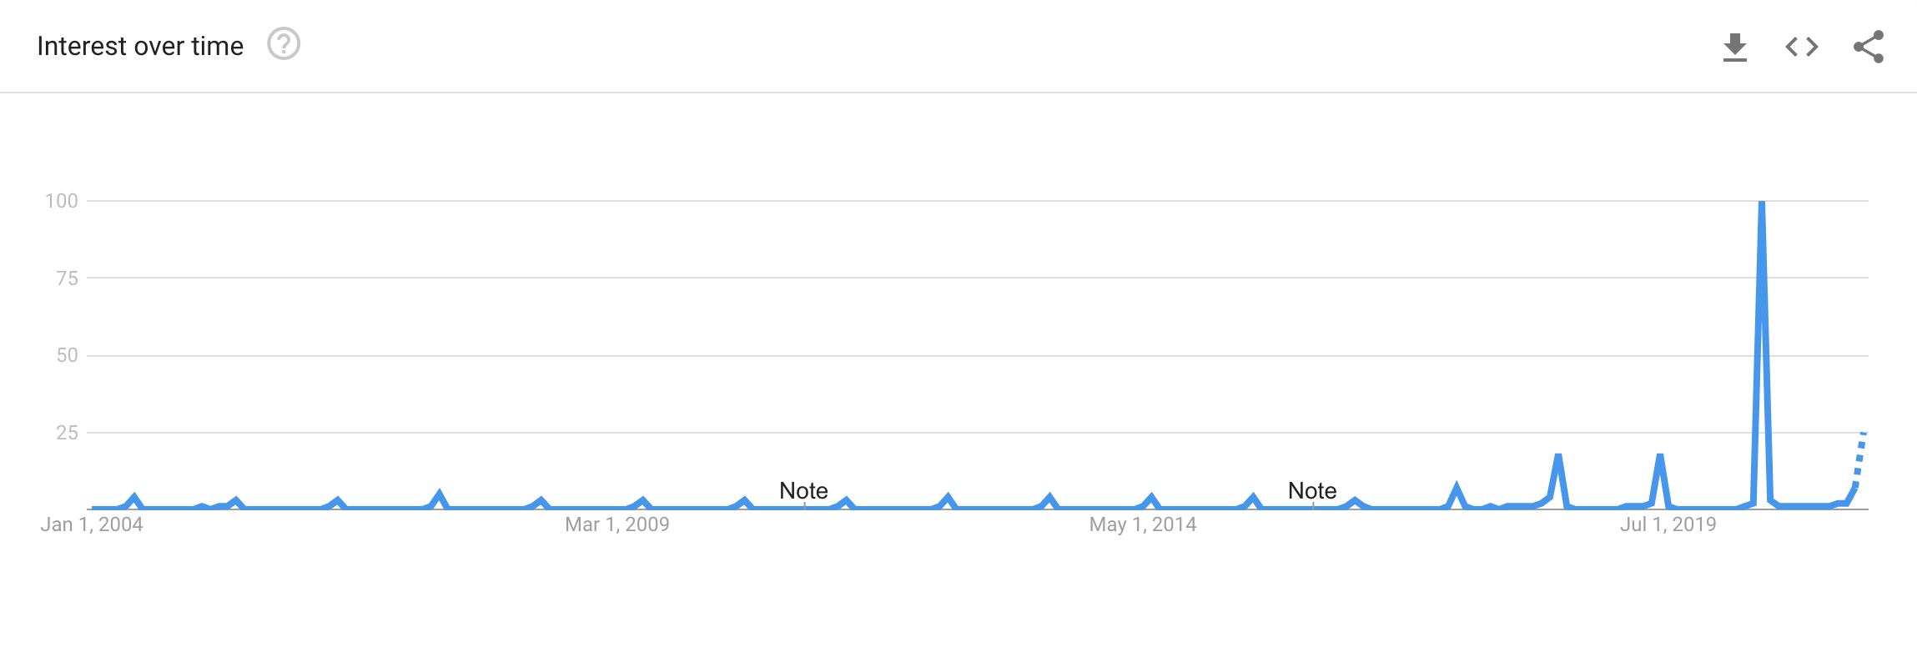Click the small spike just before Jul 2019
1917x647 pixels.
[1660, 456]
